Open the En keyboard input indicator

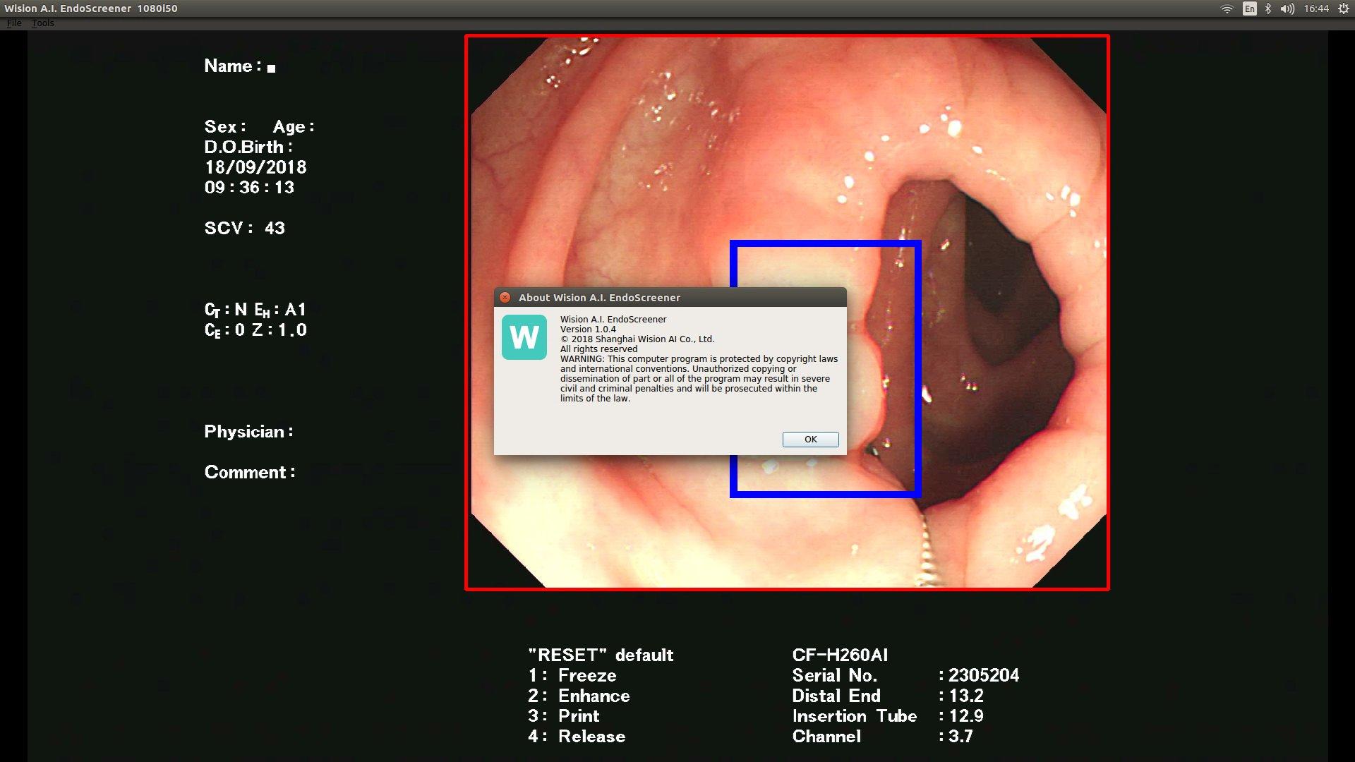pos(1250,8)
